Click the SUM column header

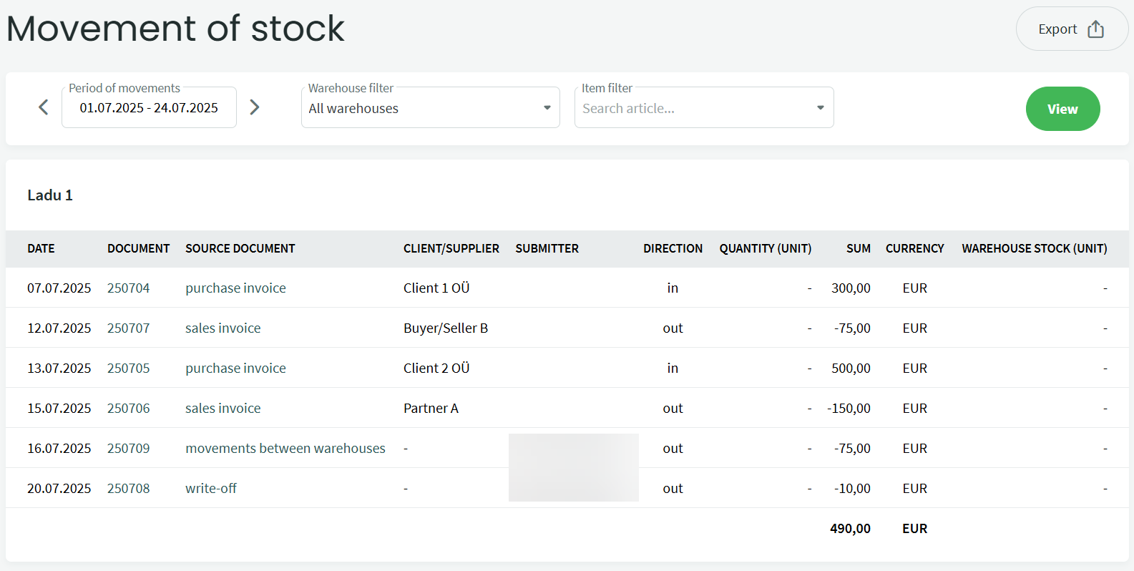(x=858, y=249)
